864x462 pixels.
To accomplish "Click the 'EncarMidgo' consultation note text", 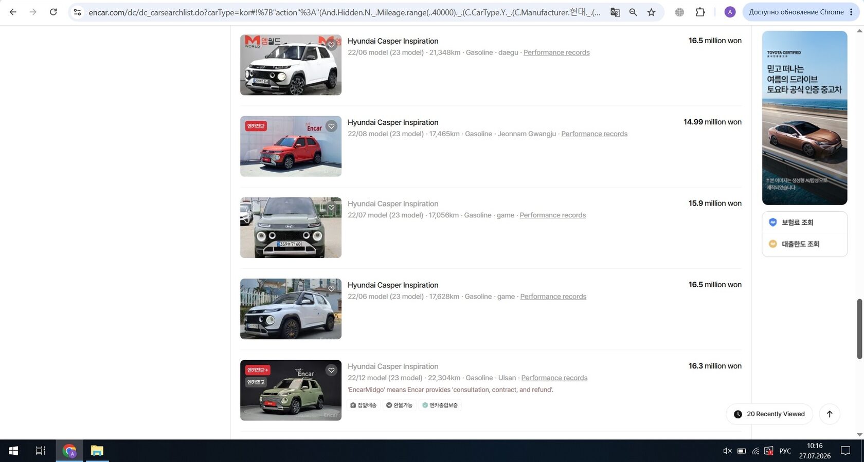I will coord(451,390).
